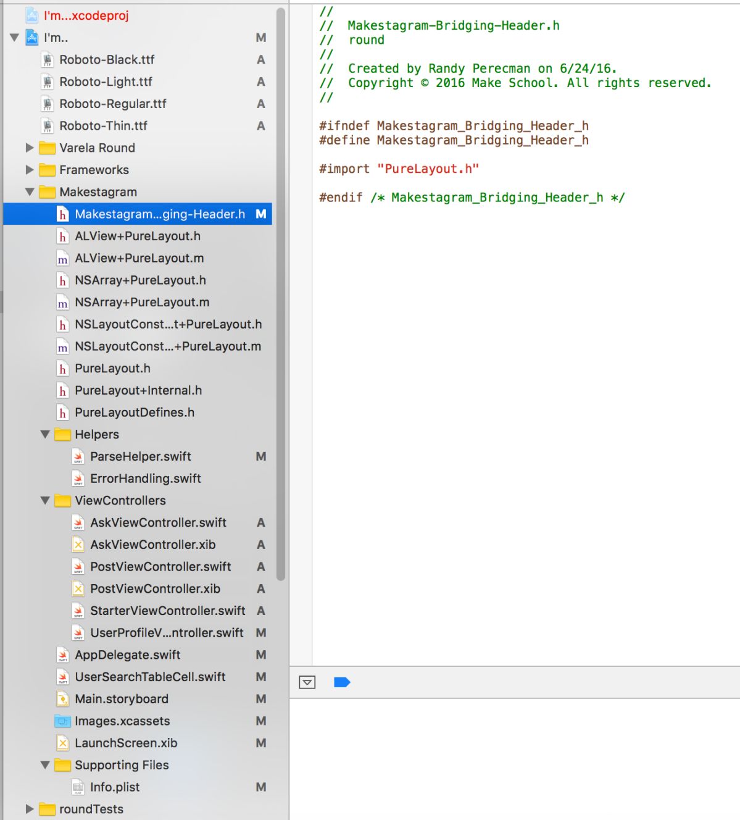
Task: Click the Roboto-Thin.ttf font file icon
Action: coord(48,126)
